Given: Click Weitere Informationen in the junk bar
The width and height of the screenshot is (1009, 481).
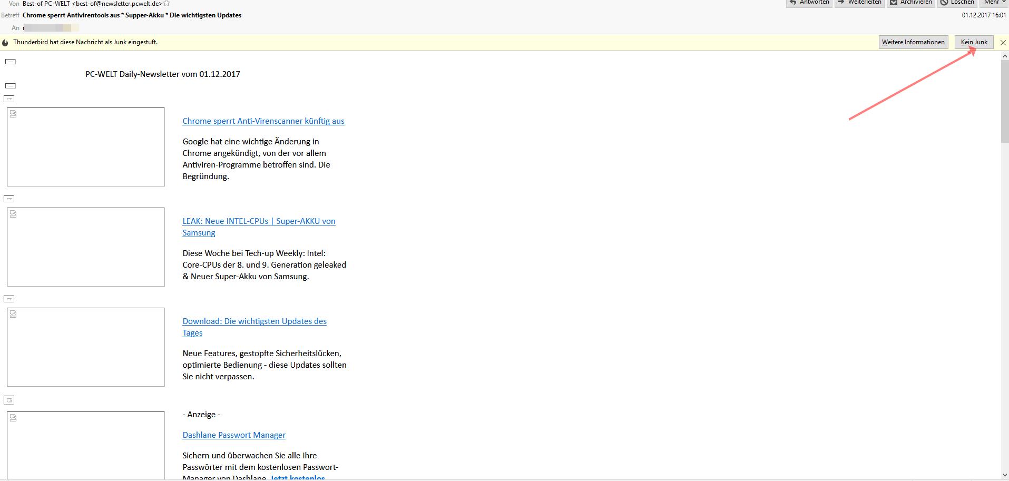Looking at the screenshot, I should (x=913, y=42).
